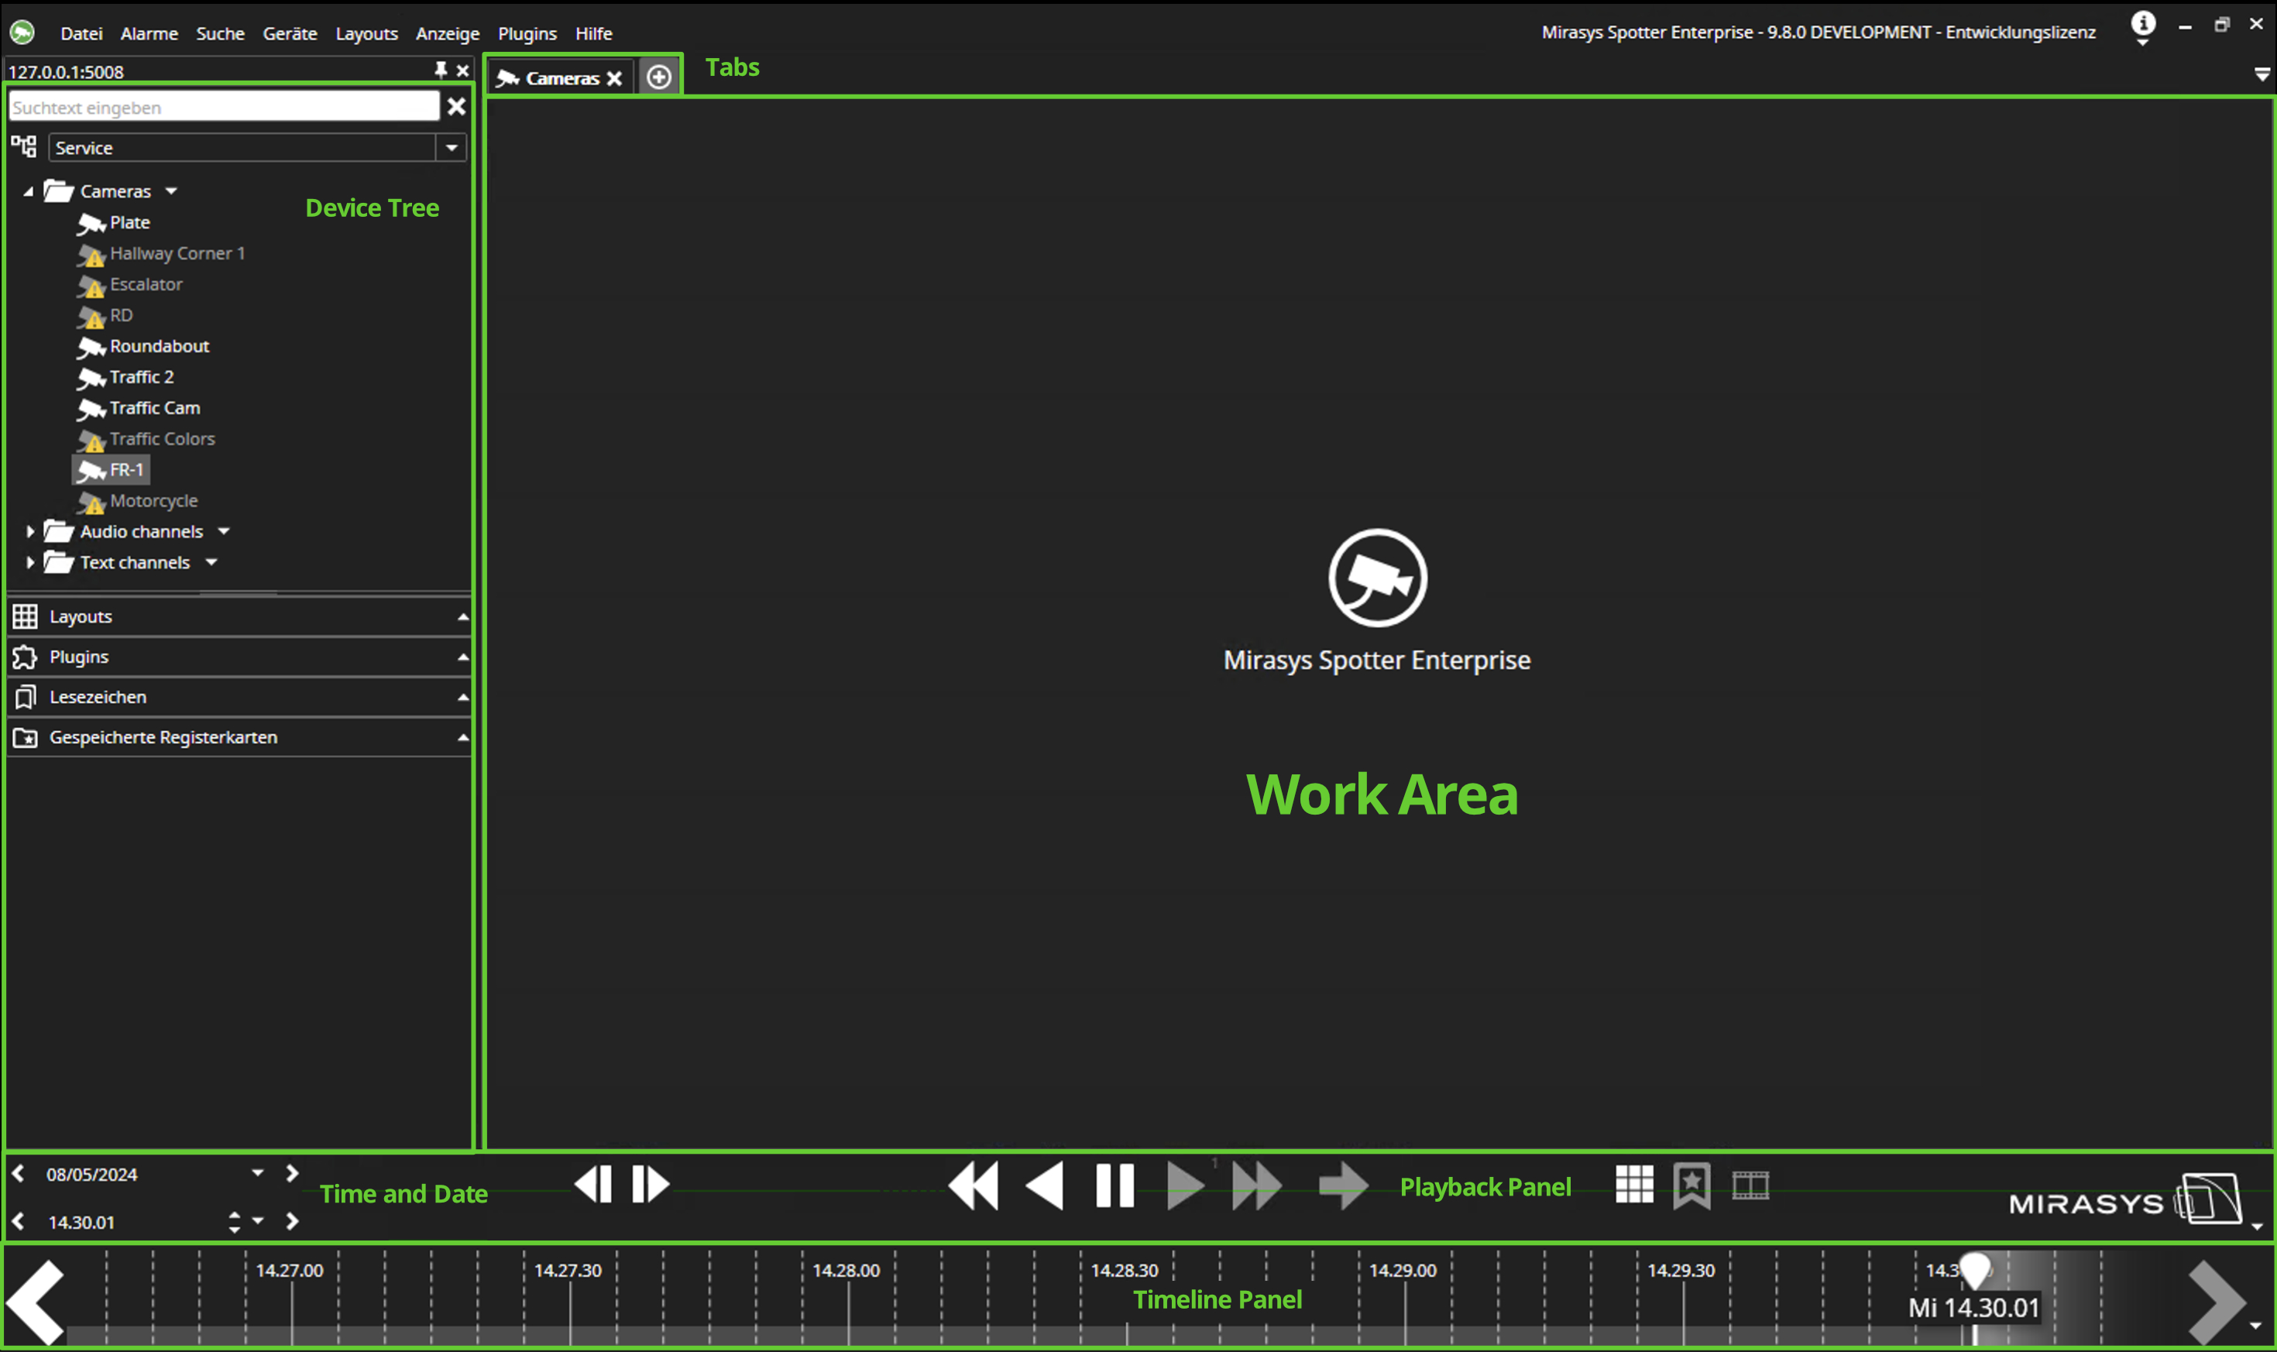The width and height of the screenshot is (2277, 1352).
Task: Click the filmstrip export icon
Action: click(1750, 1186)
